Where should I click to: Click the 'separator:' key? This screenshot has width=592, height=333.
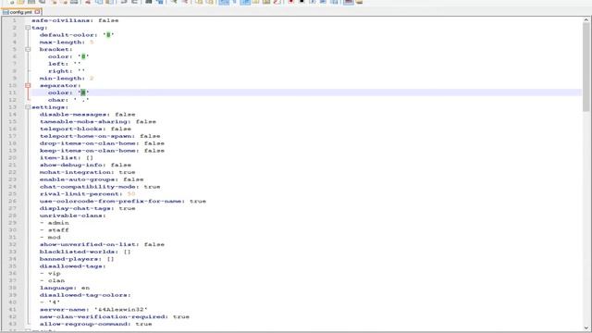point(60,86)
